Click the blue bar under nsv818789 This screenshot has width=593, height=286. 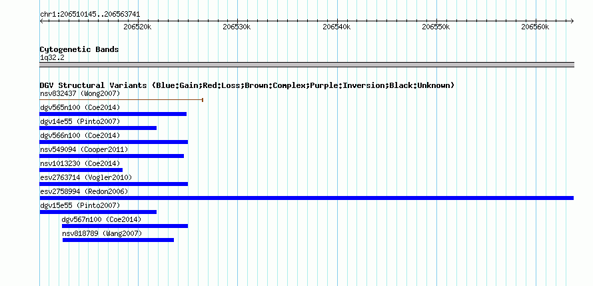(x=118, y=240)
